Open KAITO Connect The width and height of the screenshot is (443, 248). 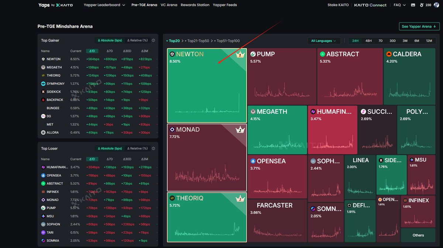[x=370, y=5]
